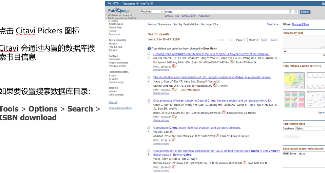Filter by Reader comments
325x173 pixels.
tap(118, 63)
